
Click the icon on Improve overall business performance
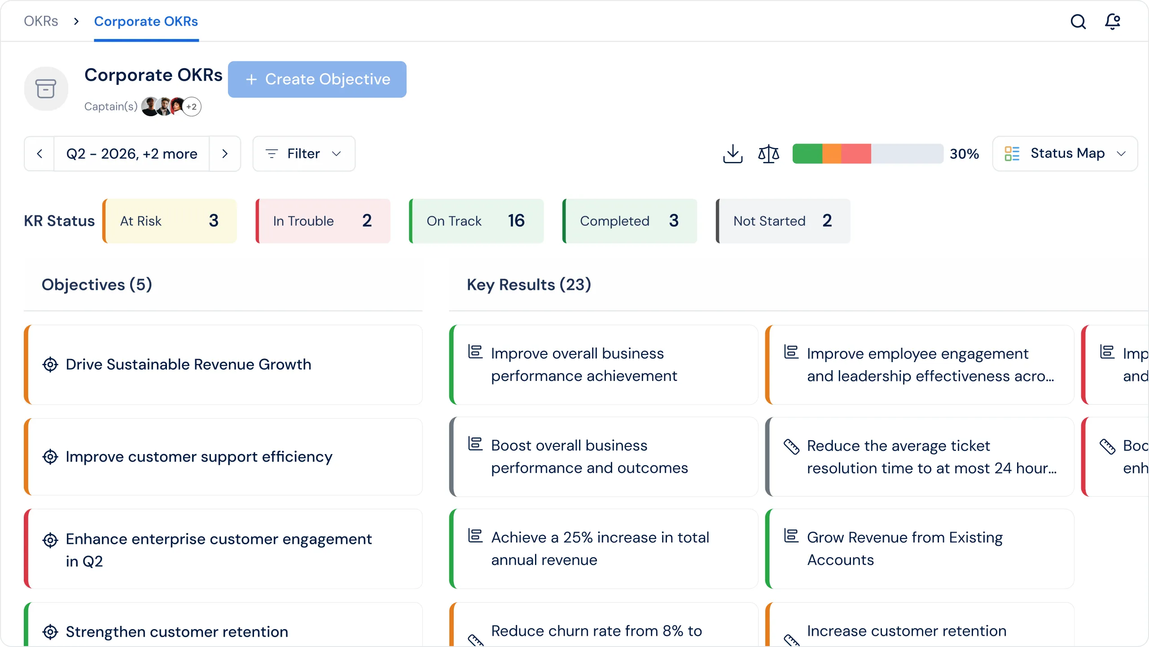[x=475, y=352]
